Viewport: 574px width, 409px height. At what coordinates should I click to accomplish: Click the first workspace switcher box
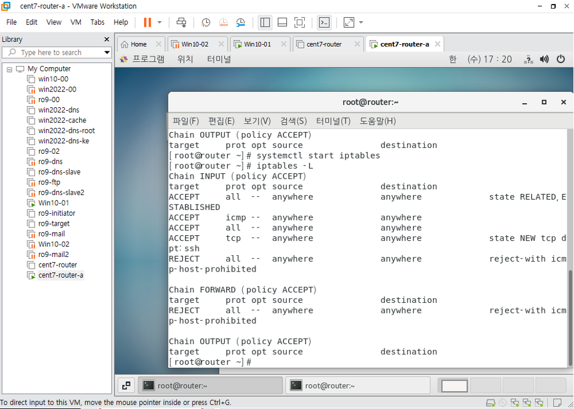454,385
